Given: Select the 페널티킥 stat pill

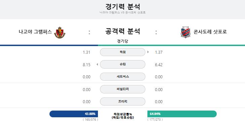Looking at the screenshot, I should tap(123, 89).
